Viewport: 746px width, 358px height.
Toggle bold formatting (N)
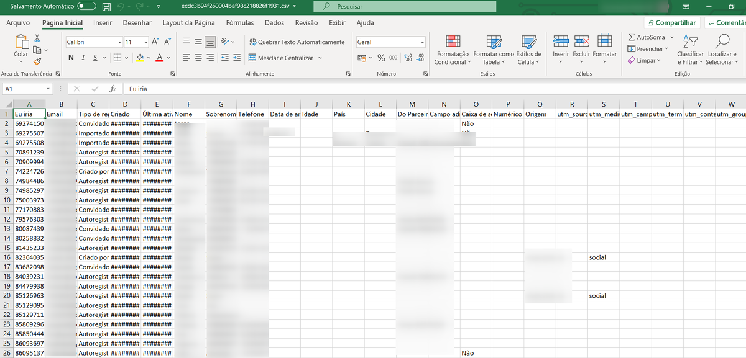[71, 58]
